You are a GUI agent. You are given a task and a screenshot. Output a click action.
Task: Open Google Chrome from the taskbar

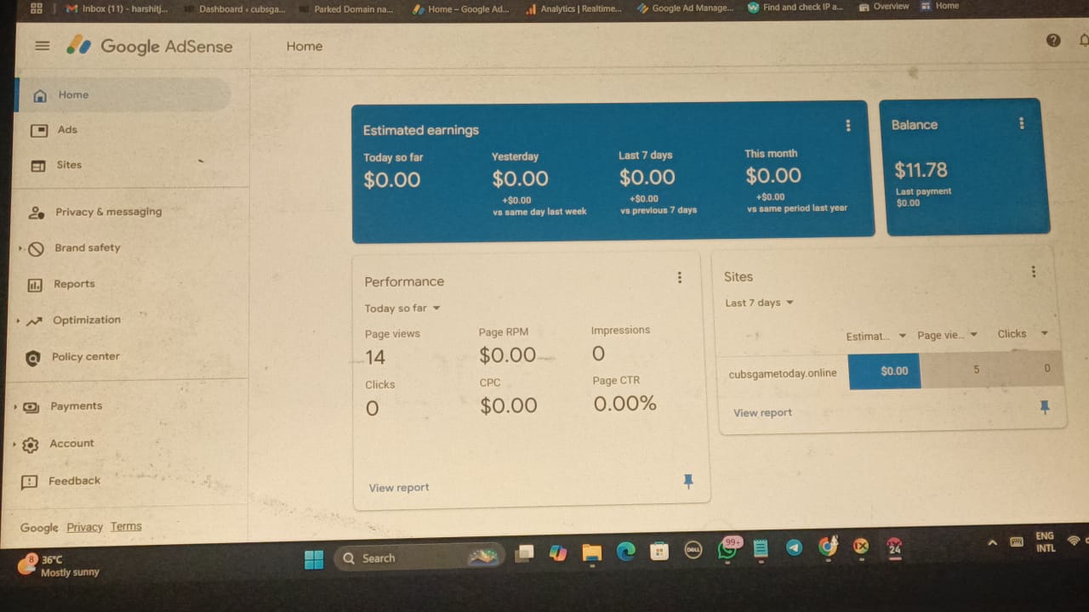click(827, 547)
